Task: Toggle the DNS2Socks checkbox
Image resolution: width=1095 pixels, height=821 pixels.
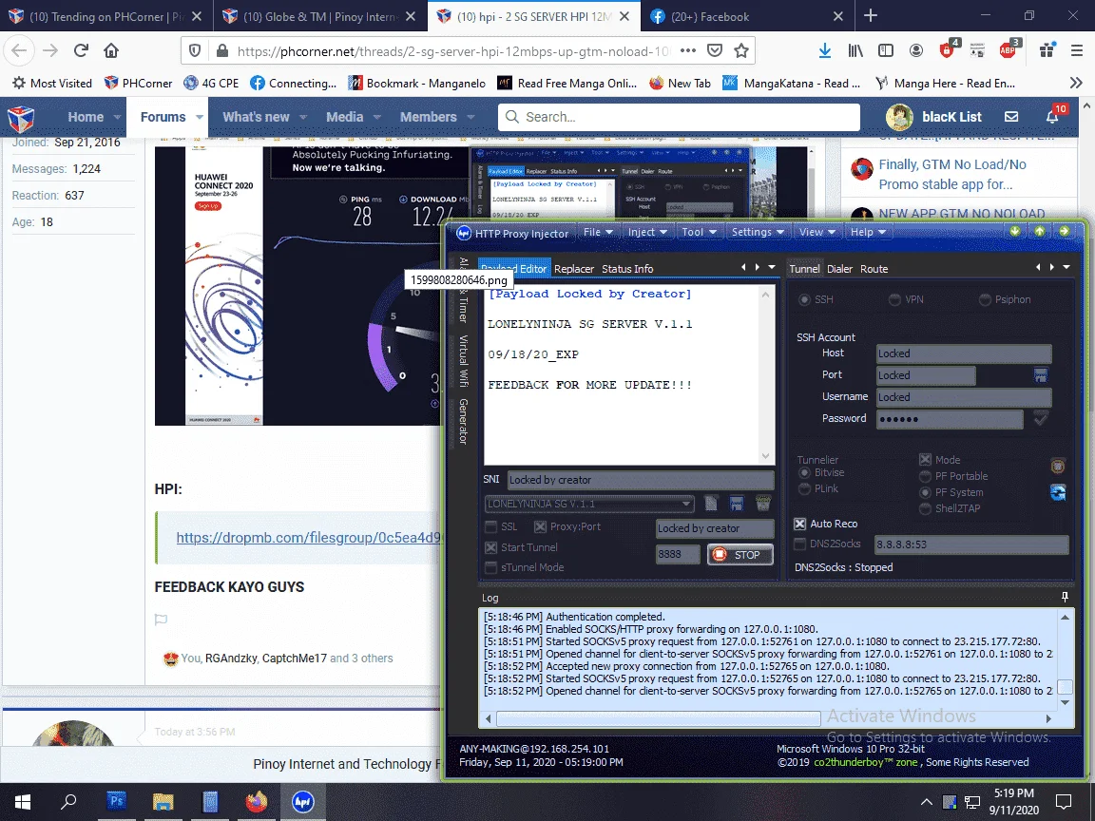Action: coord(800,544)
